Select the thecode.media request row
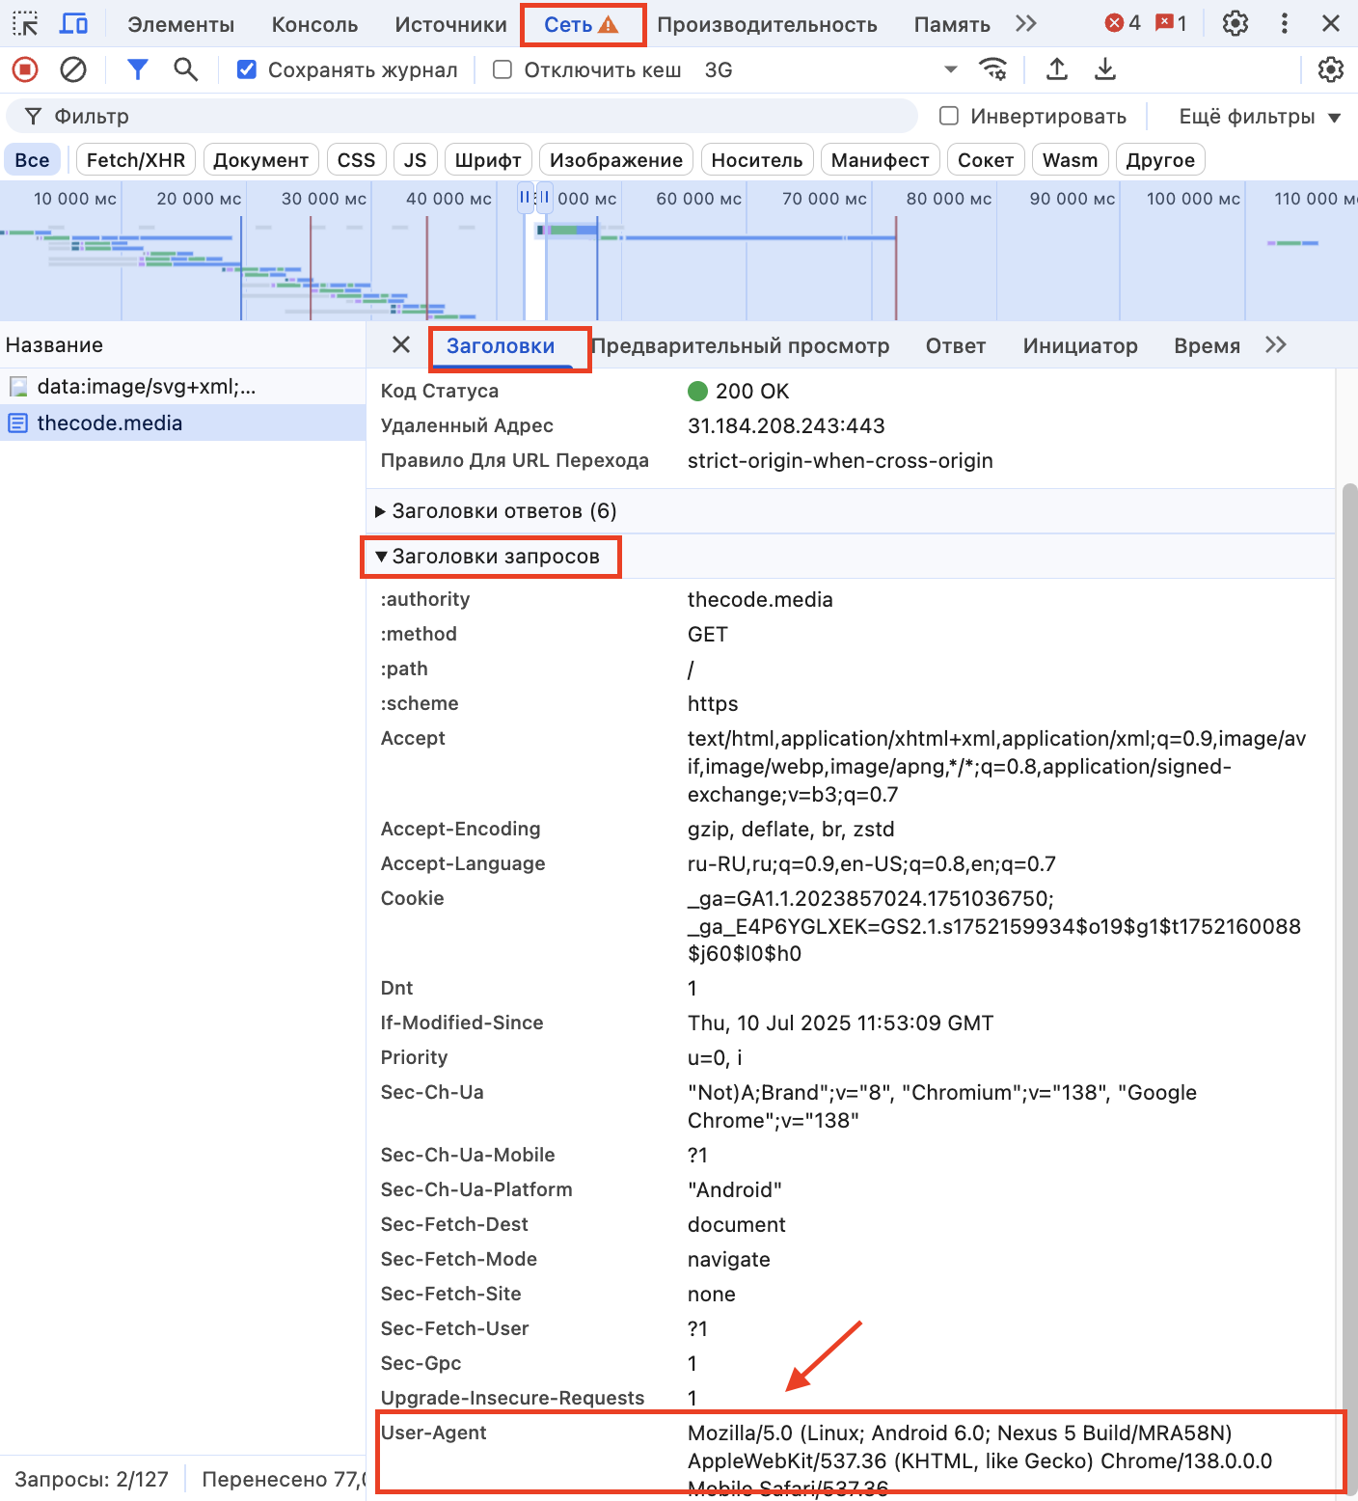Viewport: 1358px width, 1501px height. (110, 423)
